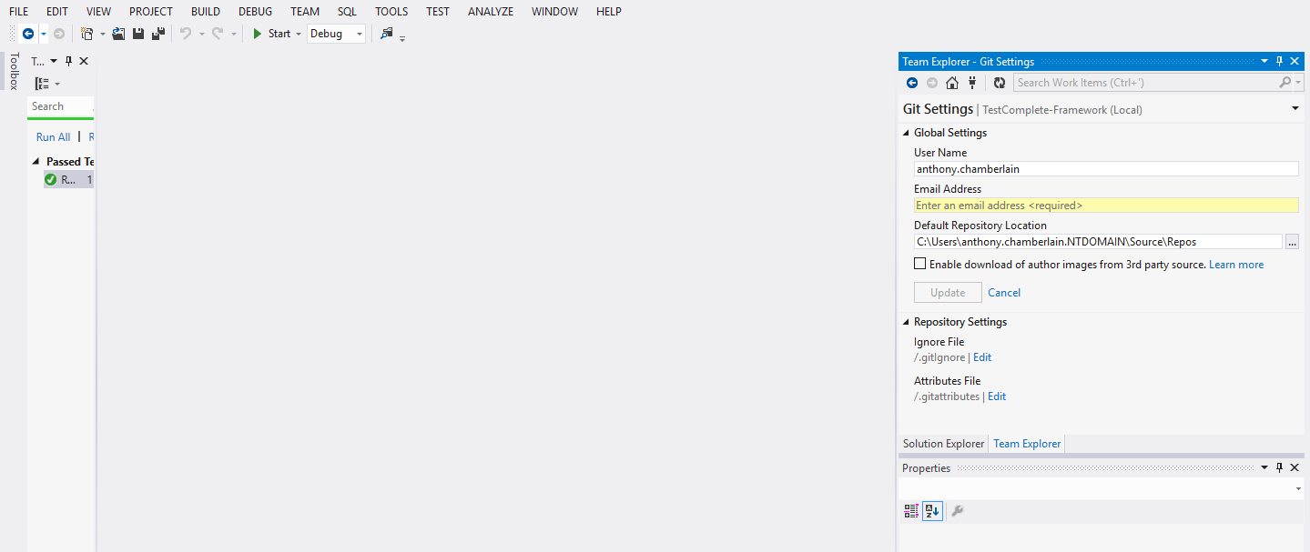Open a file with the Open File icon
Screen dimensions: 1310x552
(118, 33)
